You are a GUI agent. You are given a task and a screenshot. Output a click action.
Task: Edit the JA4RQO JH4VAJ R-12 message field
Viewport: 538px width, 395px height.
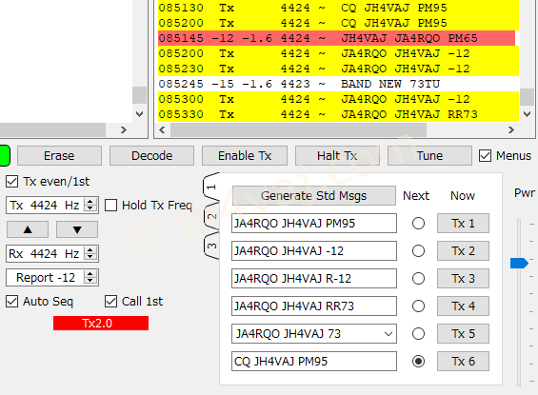[314, 279]
